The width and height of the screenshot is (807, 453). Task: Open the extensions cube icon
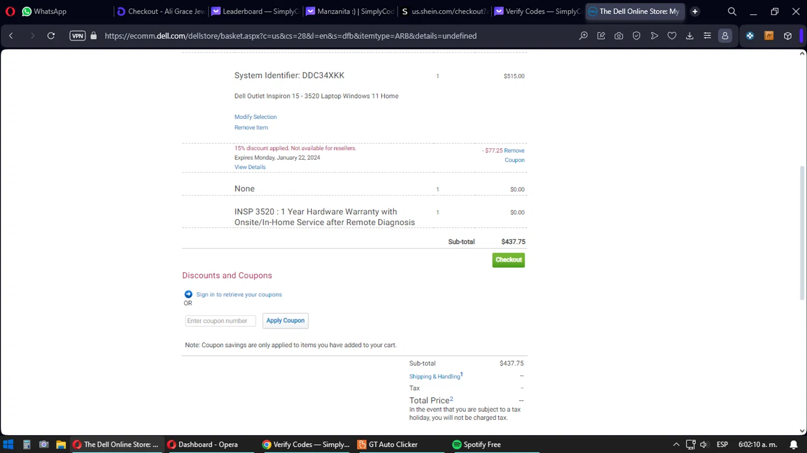pos(788,35)
